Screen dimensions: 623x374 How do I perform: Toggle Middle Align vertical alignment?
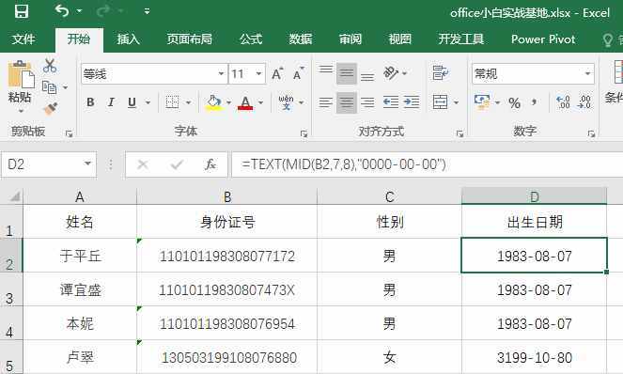tap(347, 73)
